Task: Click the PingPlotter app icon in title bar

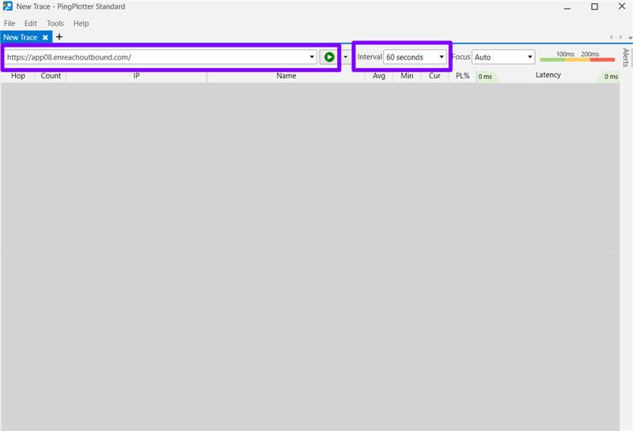Action: (x=7, y=6)
